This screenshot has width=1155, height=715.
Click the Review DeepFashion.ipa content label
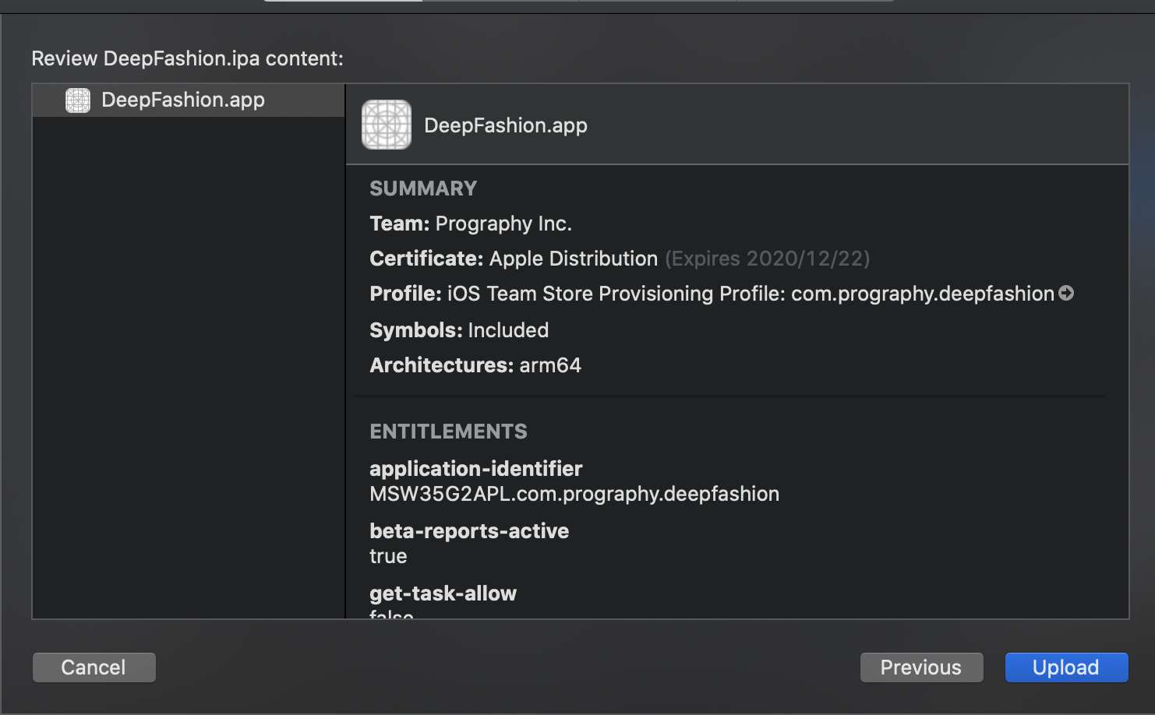(187, 58)
